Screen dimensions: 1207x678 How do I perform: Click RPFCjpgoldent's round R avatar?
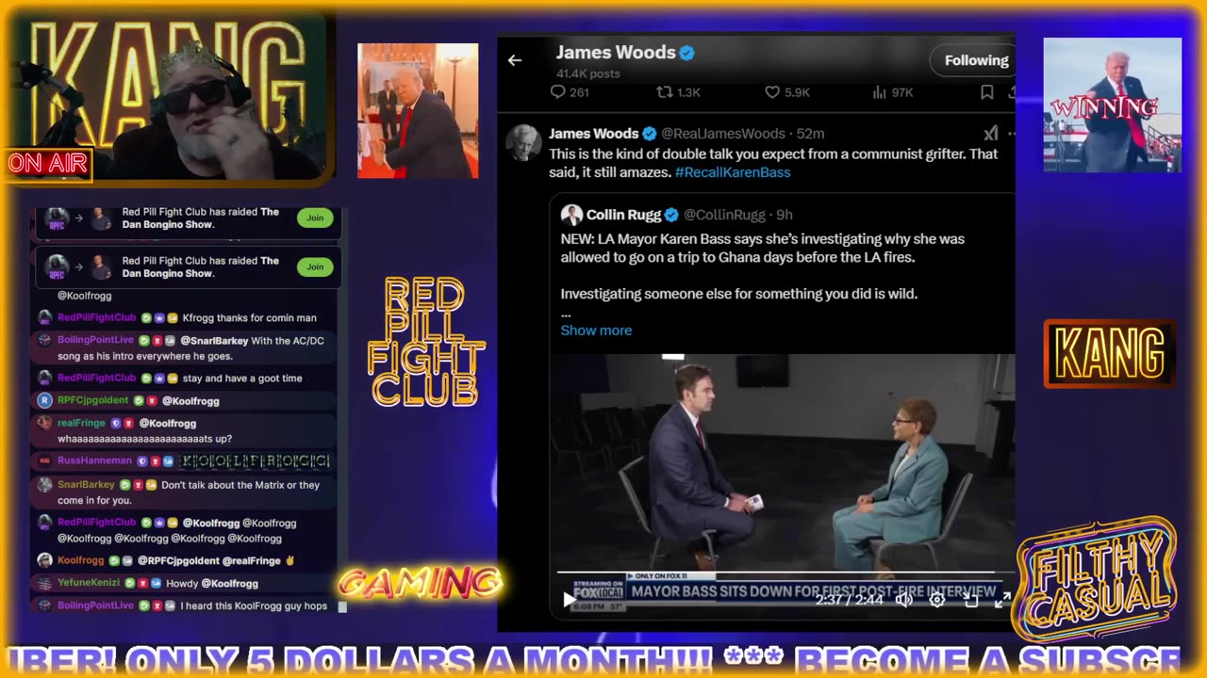[x=44, y=400]
